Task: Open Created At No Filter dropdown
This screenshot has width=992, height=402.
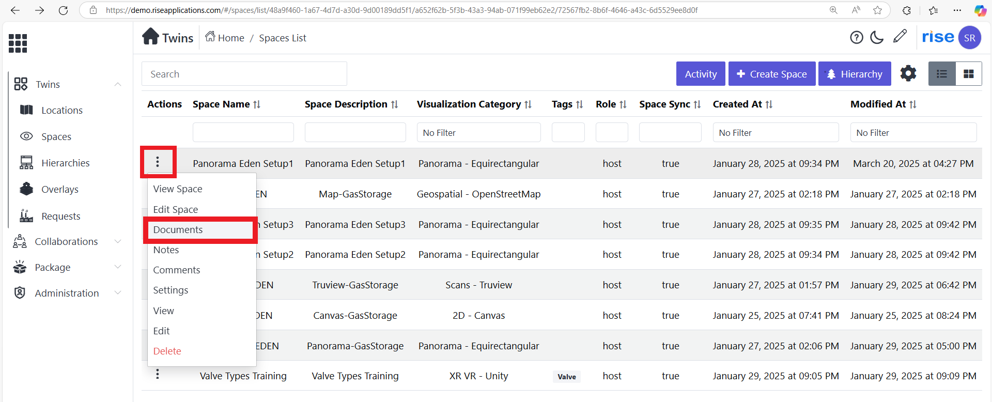Action: (776, 132)
